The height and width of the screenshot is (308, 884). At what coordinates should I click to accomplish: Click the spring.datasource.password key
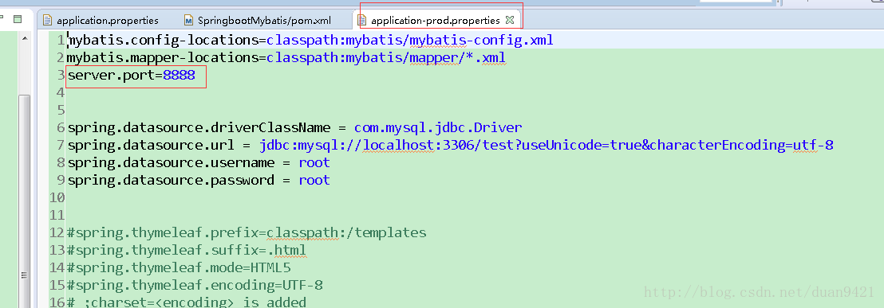coord(171,180)
